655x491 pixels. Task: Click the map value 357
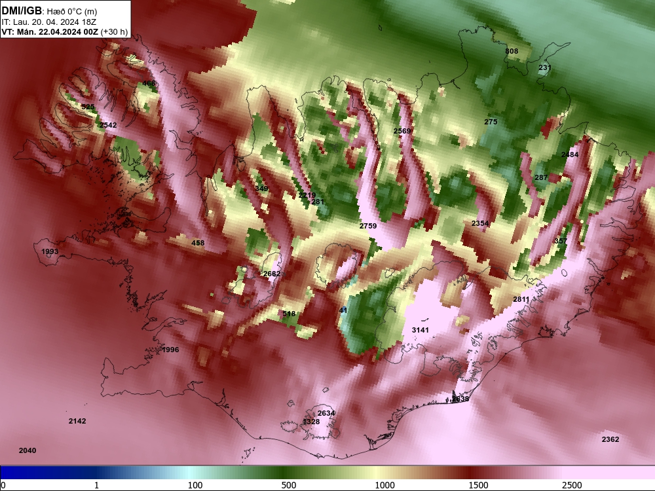(x=561, y=241)
